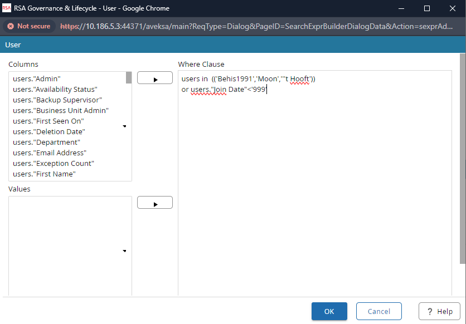The height and width of the screenshot is (324, 466).
Task: Select users."Deletion Date" entry
Action: point(48,132)
